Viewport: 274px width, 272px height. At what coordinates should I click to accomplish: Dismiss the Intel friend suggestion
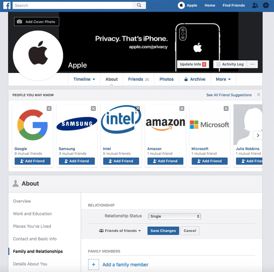[138, 109]
